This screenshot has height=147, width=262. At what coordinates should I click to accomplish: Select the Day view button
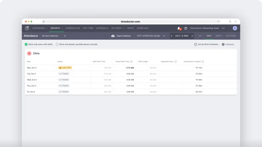(x=200, y=36)
